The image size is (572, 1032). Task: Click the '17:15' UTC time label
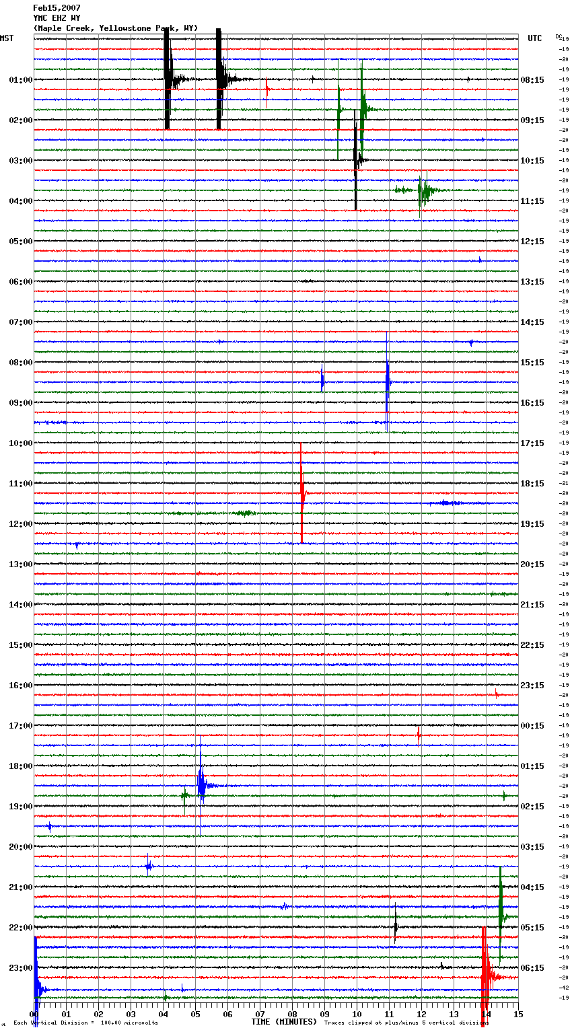(x=532, y=443)
